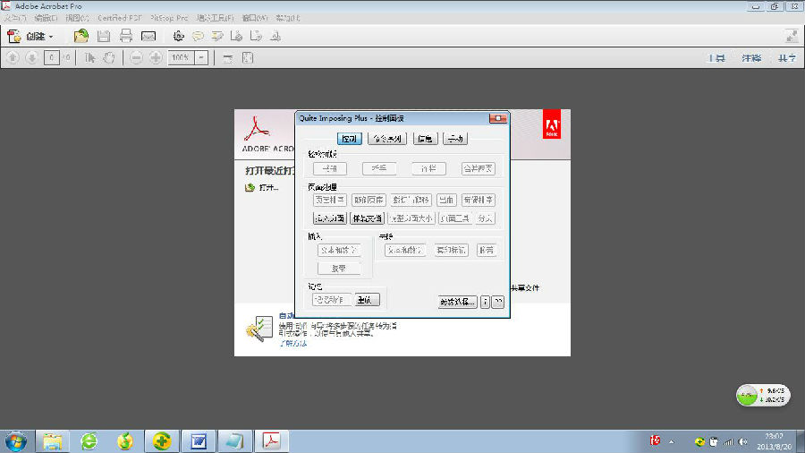The width and height of the screenshot is (805, 453).
Task: Click the stamp/sign toolbar icon
Action: click(x=275, y=36)
